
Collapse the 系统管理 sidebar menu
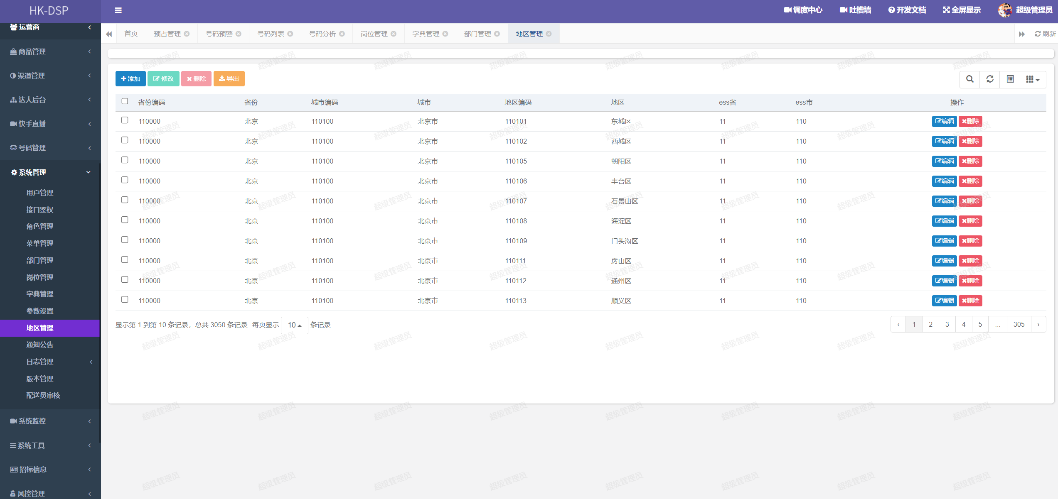point(50,172)
